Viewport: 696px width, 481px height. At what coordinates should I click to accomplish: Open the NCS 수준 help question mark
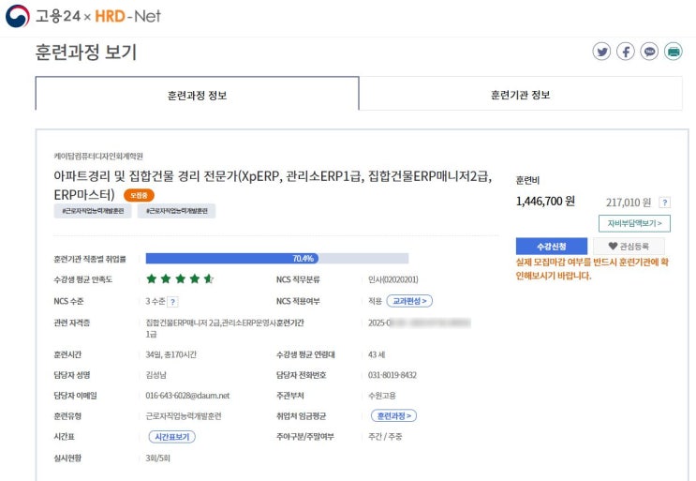pos(173,301)
